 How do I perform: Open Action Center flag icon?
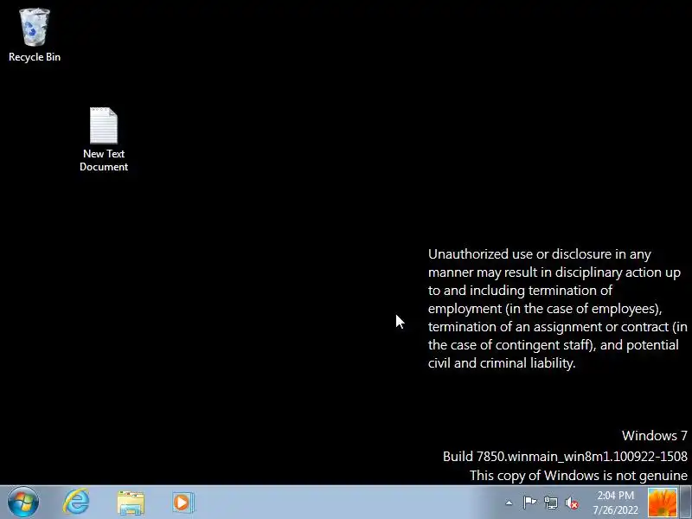point(529,503)
